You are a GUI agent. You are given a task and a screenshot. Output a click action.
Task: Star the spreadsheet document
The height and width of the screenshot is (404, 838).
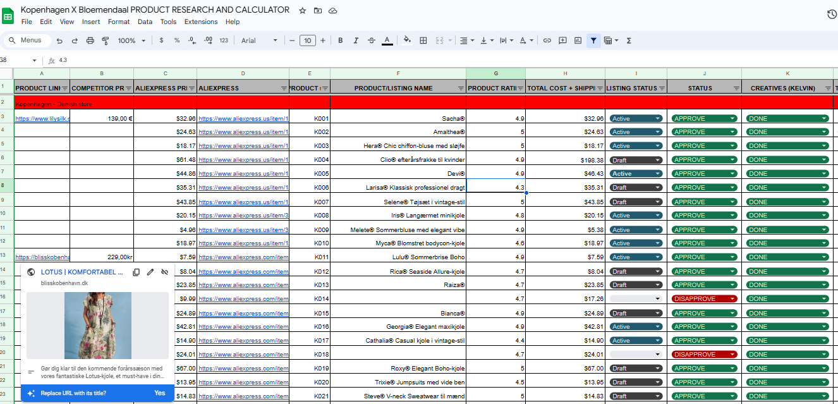tap(303, 11)
